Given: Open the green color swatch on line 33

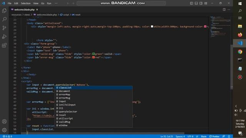Looking at the screenshot, I should point(93,54).
